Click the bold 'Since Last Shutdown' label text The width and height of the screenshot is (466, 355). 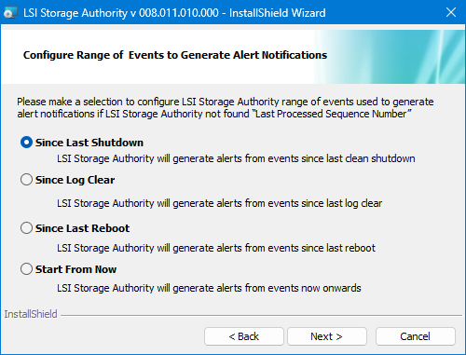[89, 143]
